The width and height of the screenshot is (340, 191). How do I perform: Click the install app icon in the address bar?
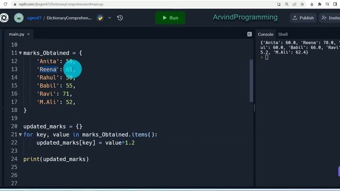click(279, 4)
